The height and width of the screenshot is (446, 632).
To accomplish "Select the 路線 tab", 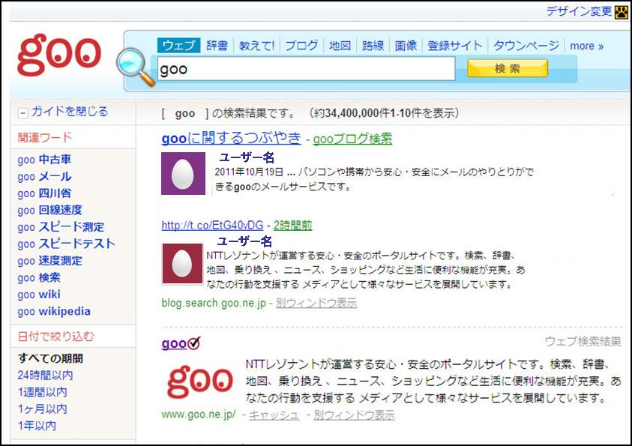I will [373, 46].
